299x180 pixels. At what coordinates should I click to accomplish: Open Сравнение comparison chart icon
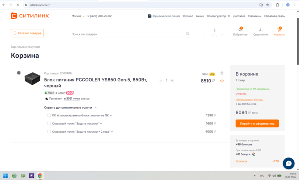pos(260,30)
